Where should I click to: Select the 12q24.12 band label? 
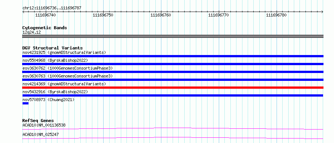32,33
